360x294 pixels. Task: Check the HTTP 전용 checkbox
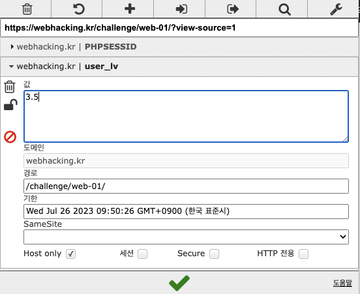point(303,254)
